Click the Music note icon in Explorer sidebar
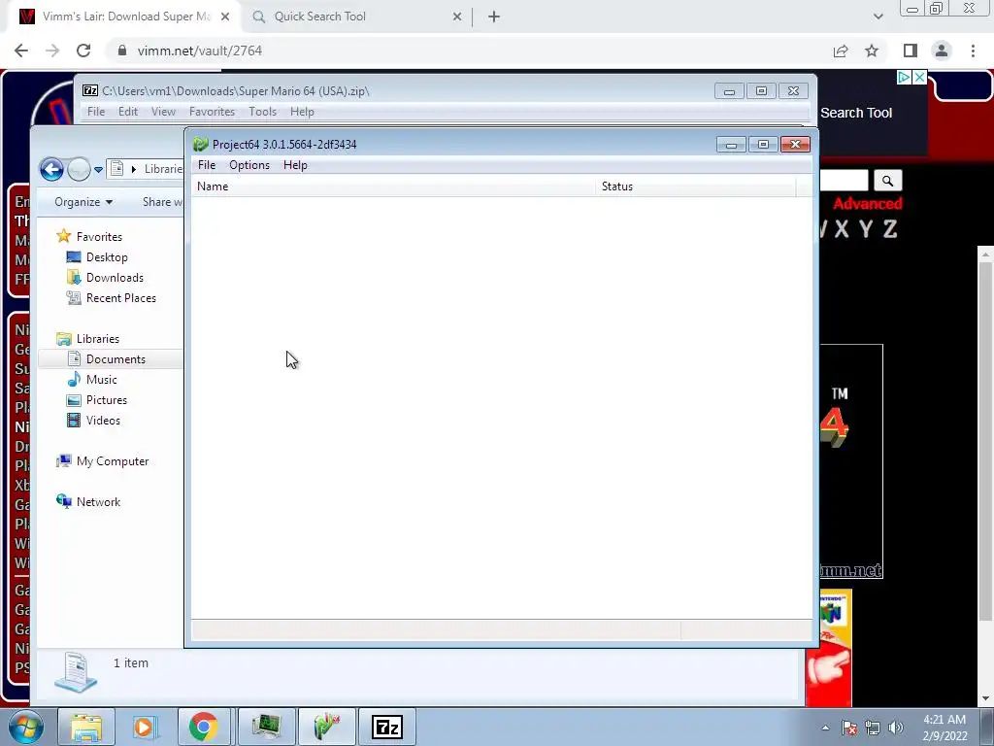This screenshot has width=994, height=746. point(74,380)
